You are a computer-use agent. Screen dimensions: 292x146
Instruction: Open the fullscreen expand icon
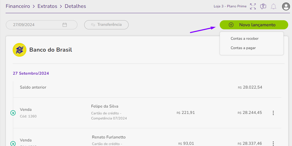click(x=253, y=6)
